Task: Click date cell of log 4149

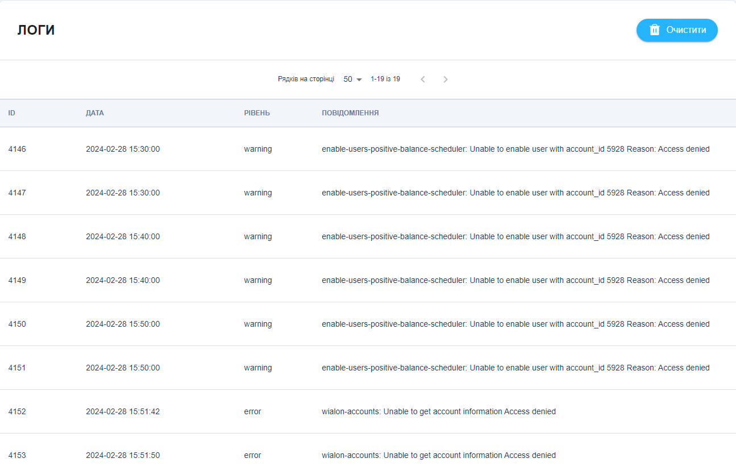Action: pyautogui.click(x=123, y=280)
